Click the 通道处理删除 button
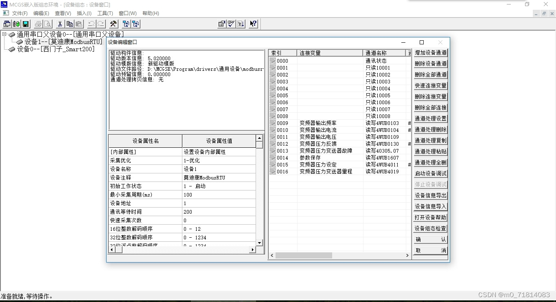The height and width of the screenshot is (302, 556). tap(431, 130)
